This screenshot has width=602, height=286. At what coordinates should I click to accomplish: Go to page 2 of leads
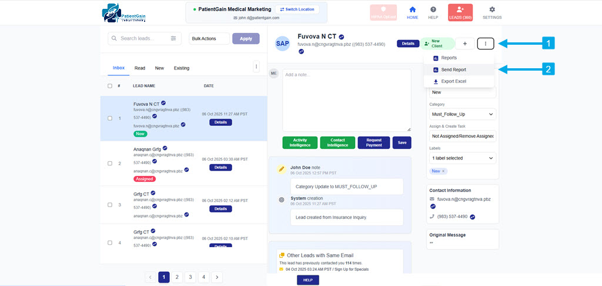pyautogui.click(x=177, y=277)
